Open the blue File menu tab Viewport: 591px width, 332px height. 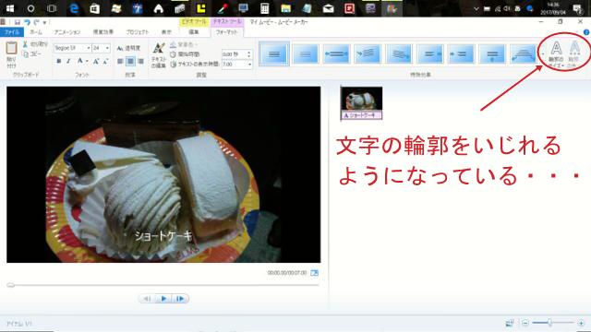(12, 32)
